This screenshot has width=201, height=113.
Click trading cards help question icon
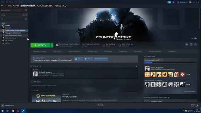(x=169, y=98)
